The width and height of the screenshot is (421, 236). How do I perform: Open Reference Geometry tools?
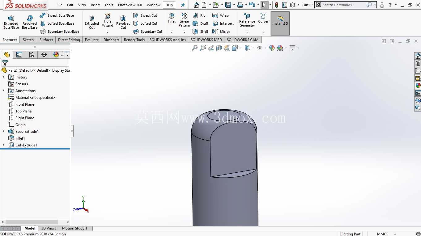pos(247,20)
